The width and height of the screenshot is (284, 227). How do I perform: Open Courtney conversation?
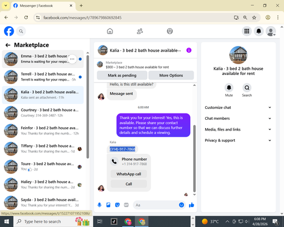point(43,113)
